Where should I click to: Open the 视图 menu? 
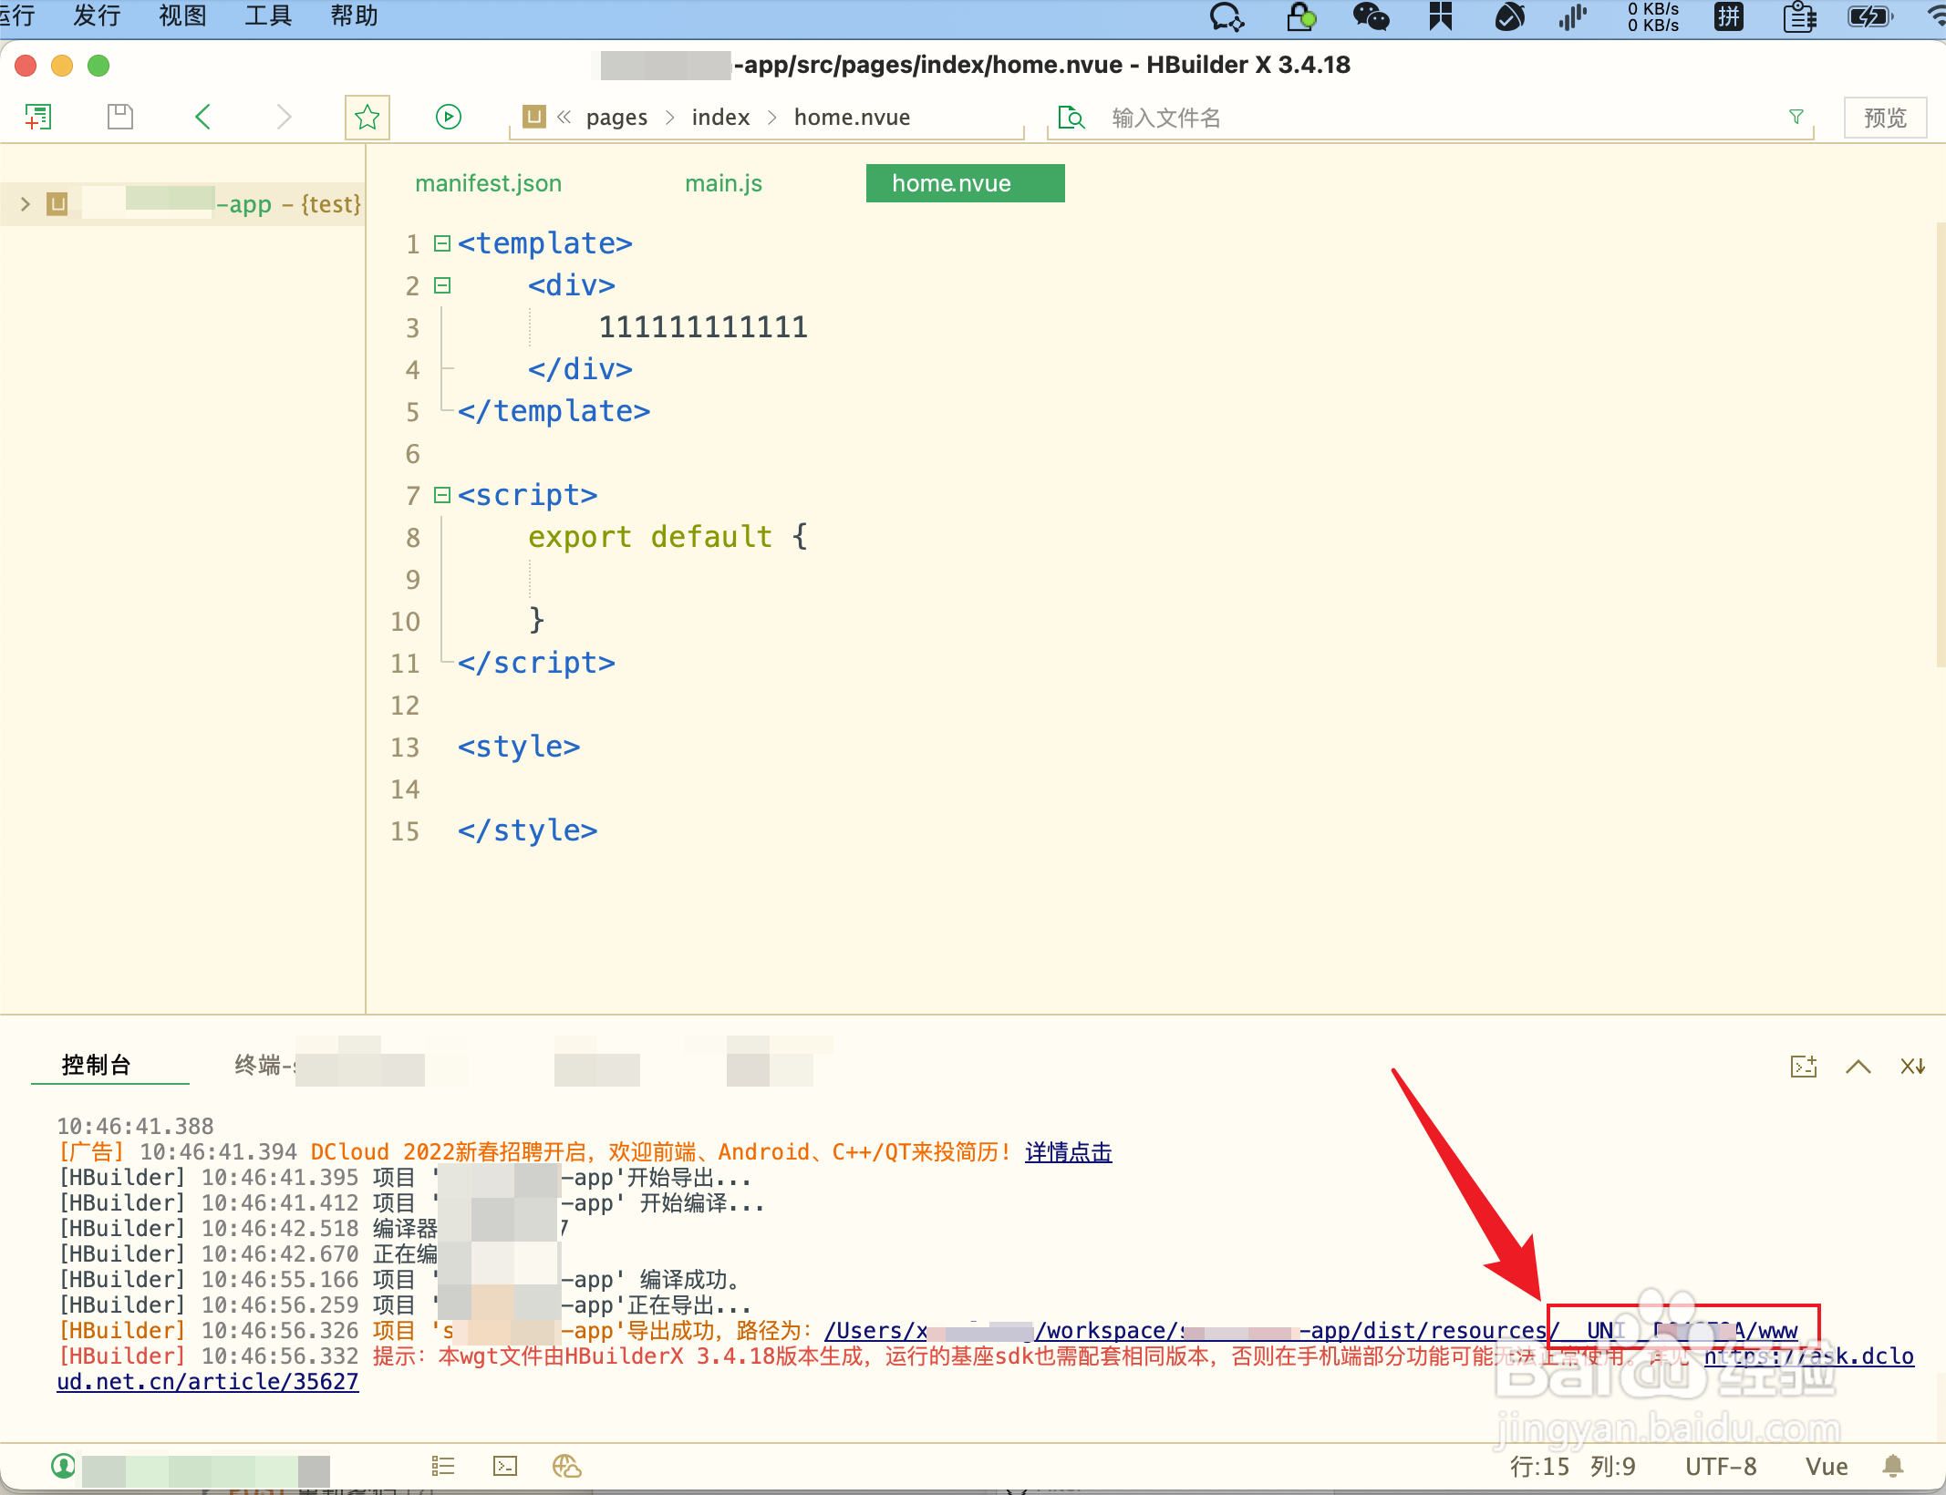pyautogui.click(x=182, y=16)
